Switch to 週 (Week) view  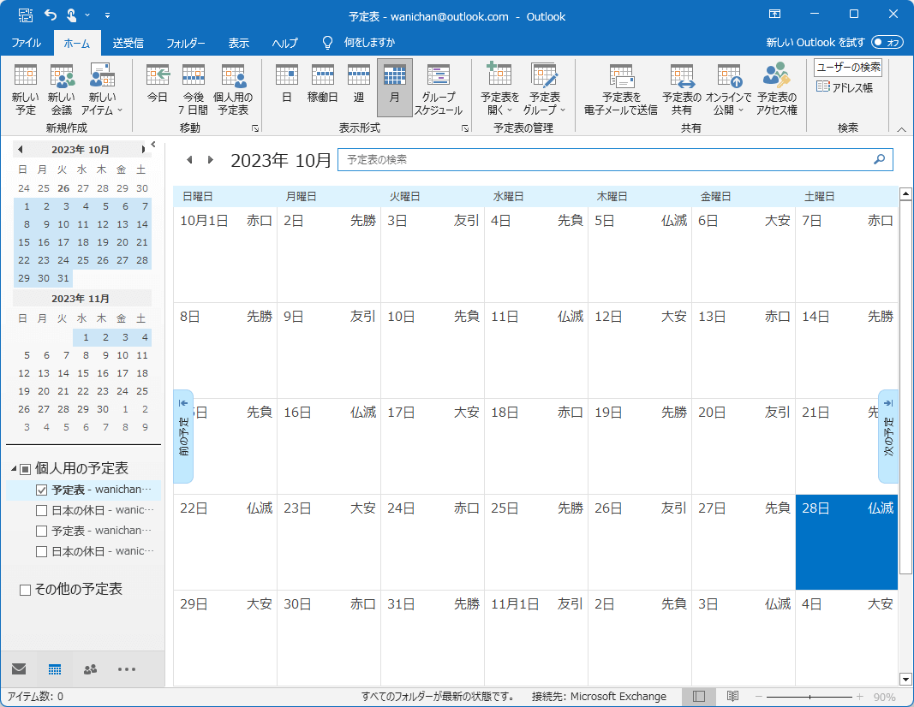click(358, 84)
